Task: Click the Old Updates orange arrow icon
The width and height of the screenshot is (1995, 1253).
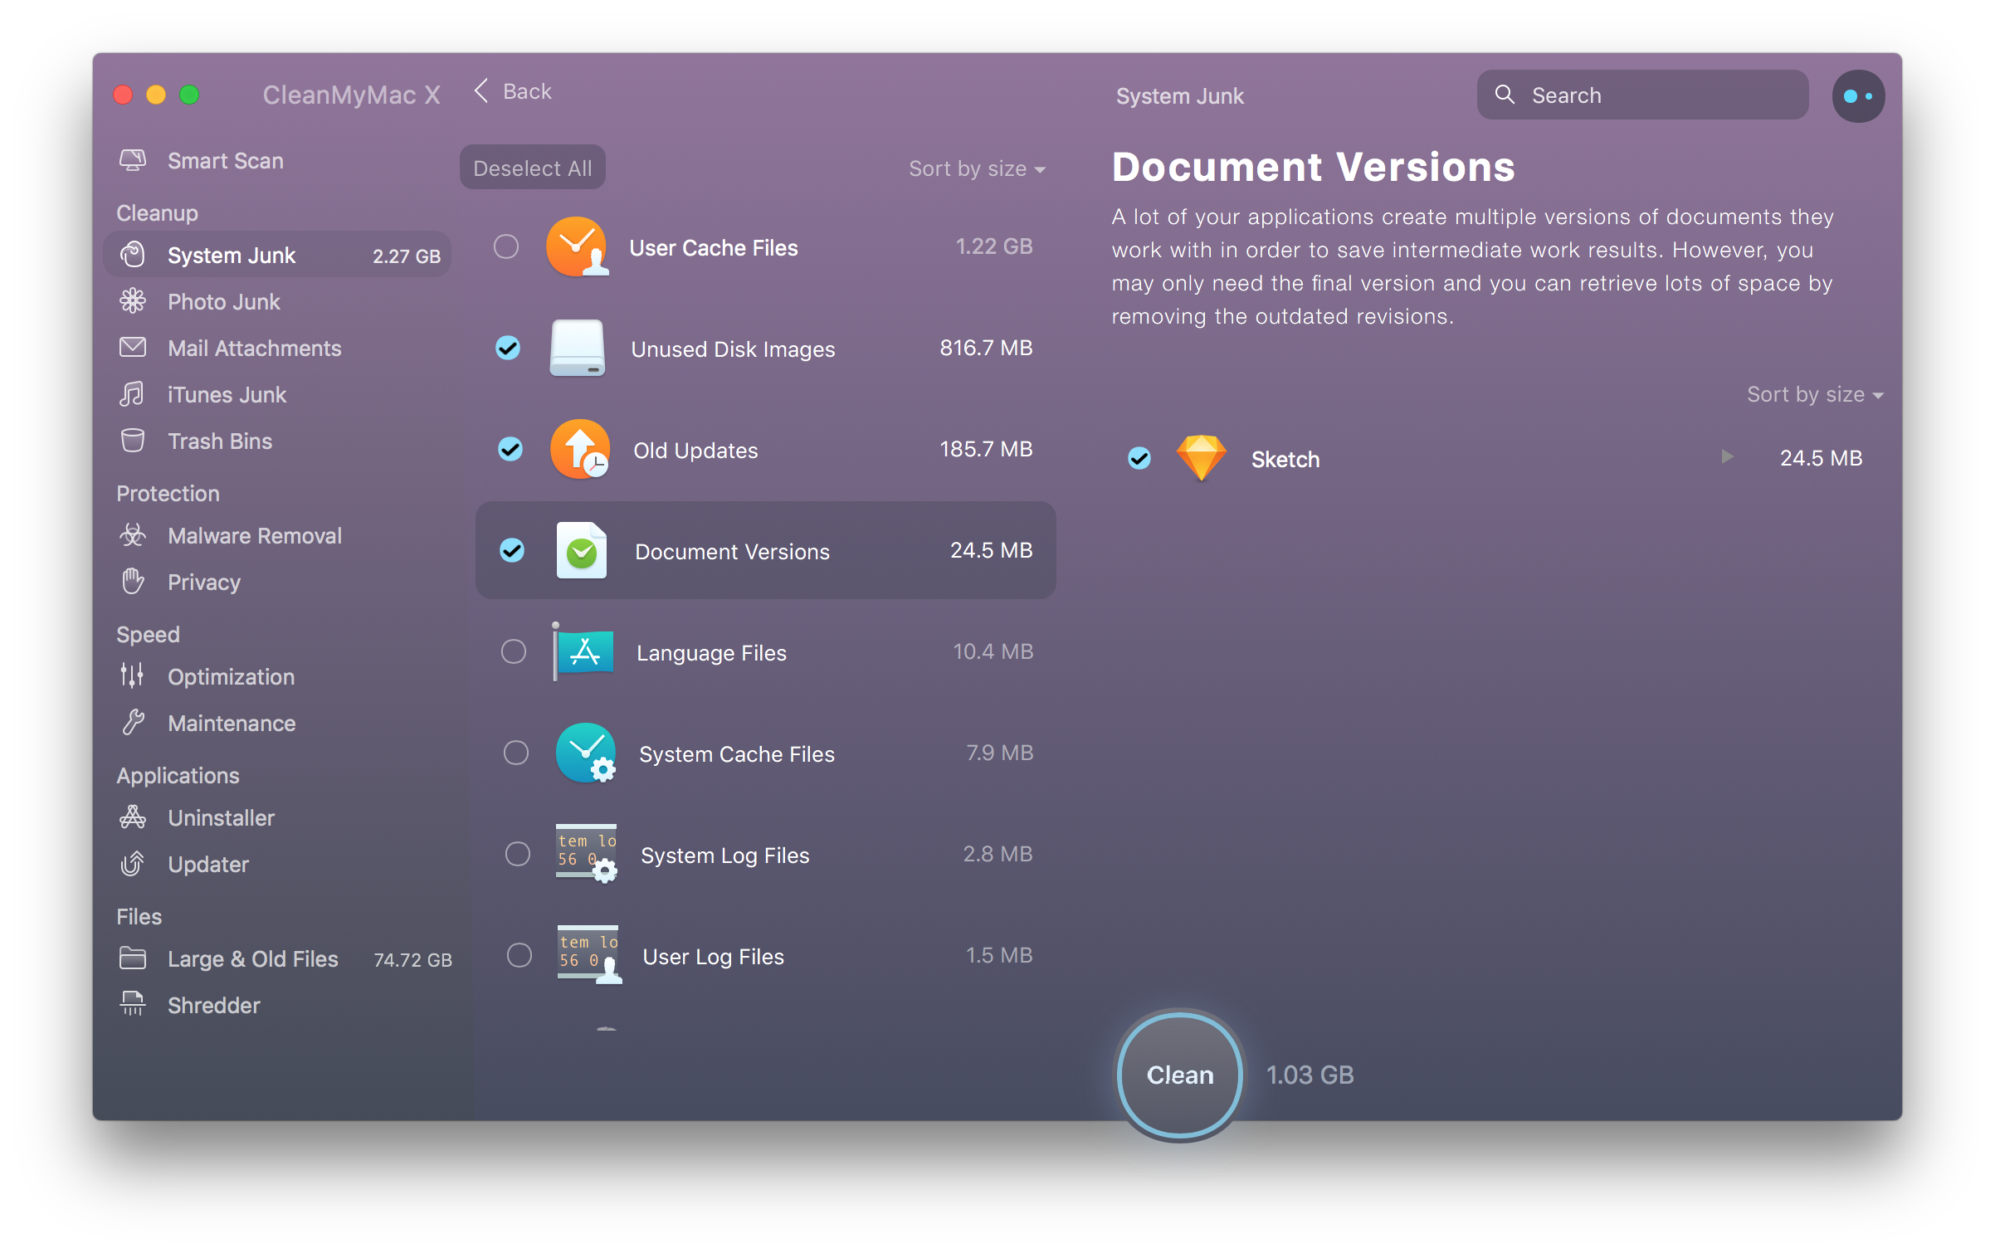Action: (x=580, y=449)
